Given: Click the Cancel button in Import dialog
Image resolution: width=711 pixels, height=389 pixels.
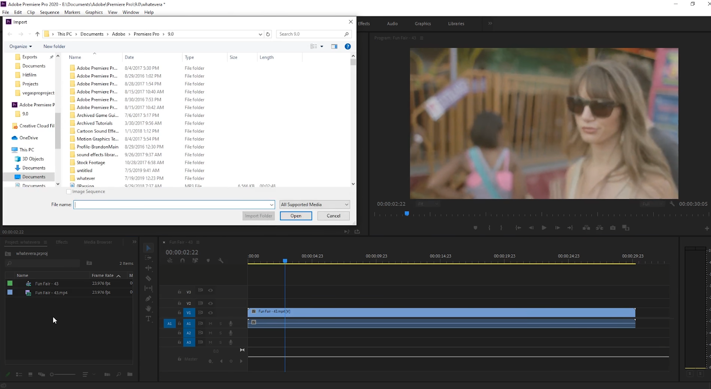Looking at the screenshot, I should (333, 216).
